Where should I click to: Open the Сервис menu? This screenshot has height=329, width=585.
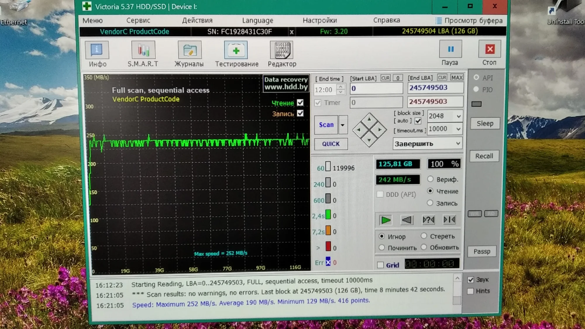pyautogui.click(x=138, y=20)
